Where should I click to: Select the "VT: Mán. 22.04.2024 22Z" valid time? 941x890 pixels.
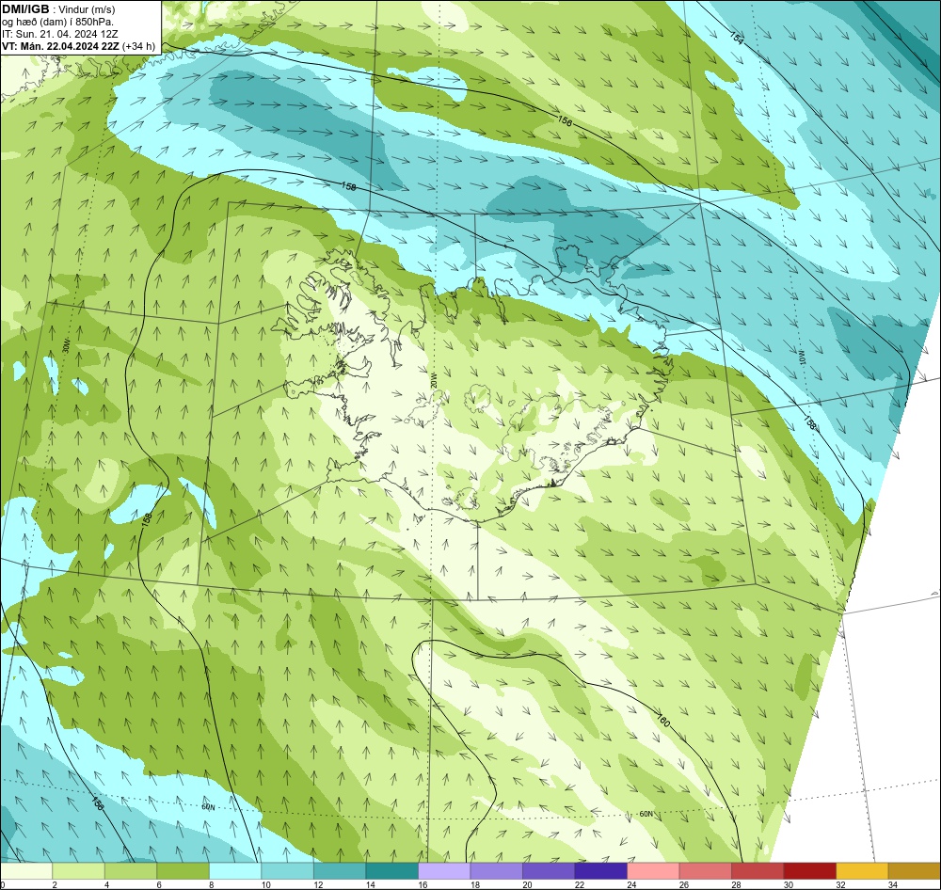60,46
